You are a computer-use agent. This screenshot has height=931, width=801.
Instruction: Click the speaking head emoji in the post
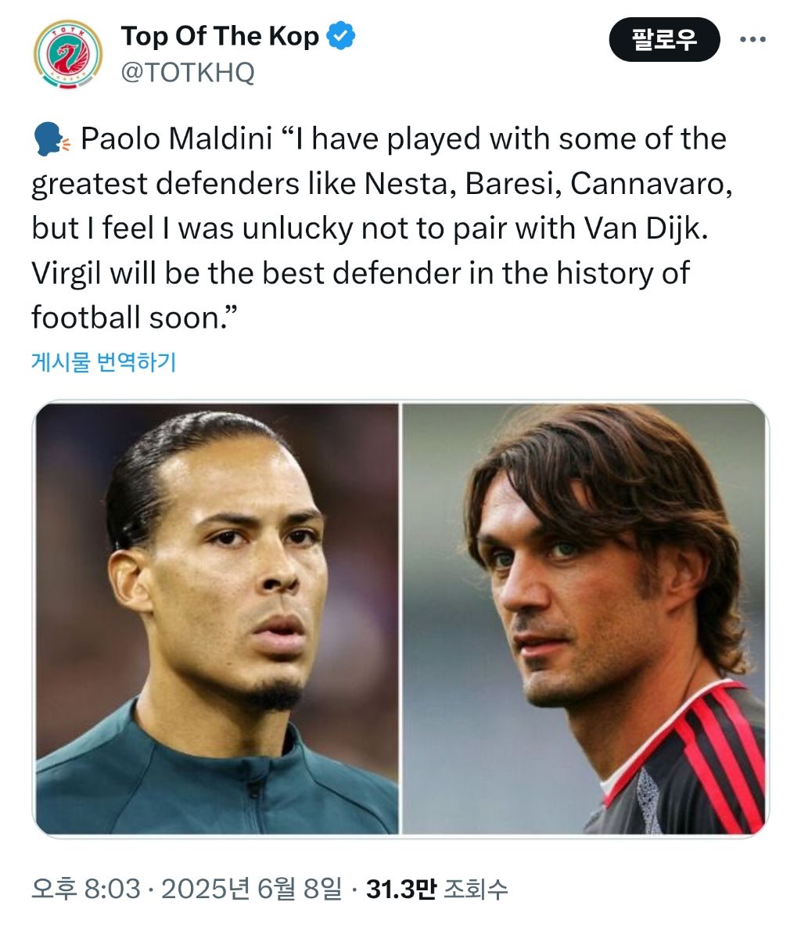[x=51, y=139]
